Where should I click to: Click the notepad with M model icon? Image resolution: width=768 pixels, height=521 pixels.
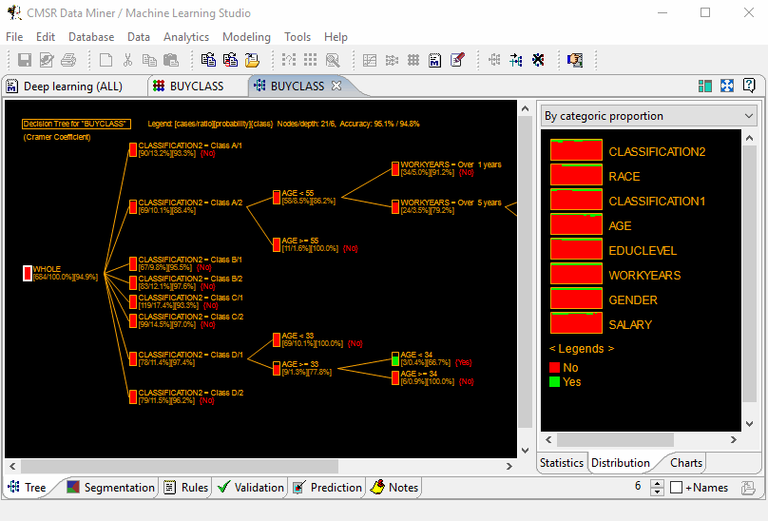435,60
